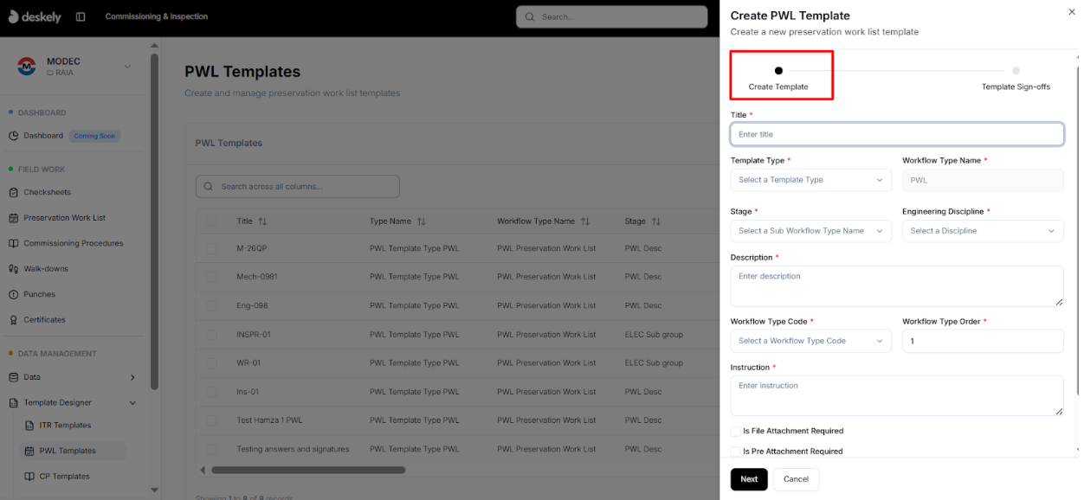The width and height of the screenshot is (1084, 500).
Task: Open the ITR Templates page
Action: (x=64, y=425)
